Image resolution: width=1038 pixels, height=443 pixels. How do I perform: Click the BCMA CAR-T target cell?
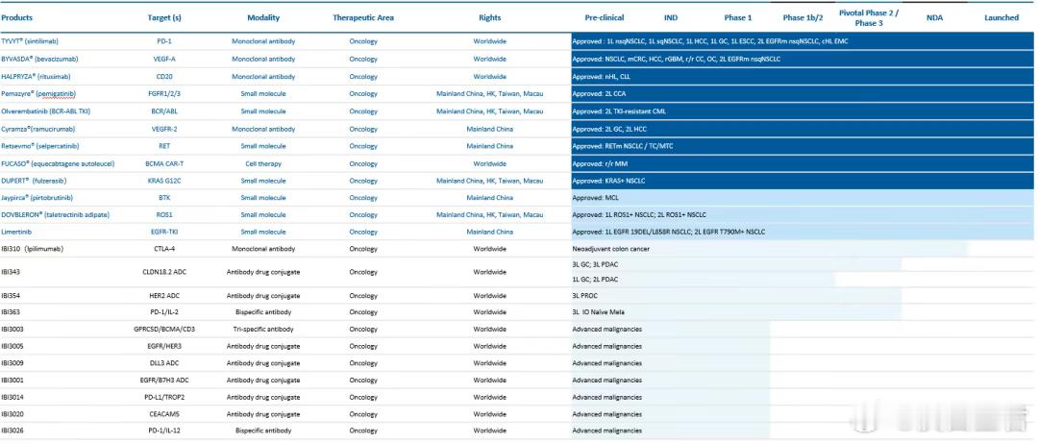(x=164, y=163)
